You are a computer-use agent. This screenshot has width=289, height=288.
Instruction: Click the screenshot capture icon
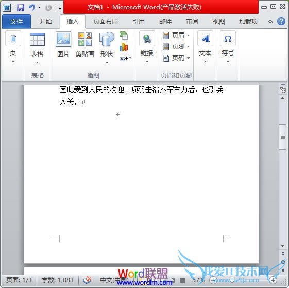[123, 58]
